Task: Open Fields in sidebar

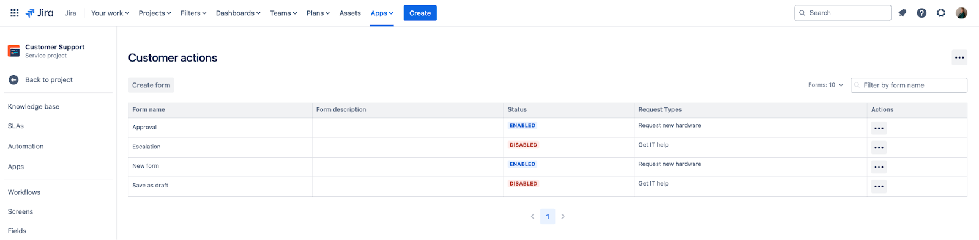Action: click(17, 231)
